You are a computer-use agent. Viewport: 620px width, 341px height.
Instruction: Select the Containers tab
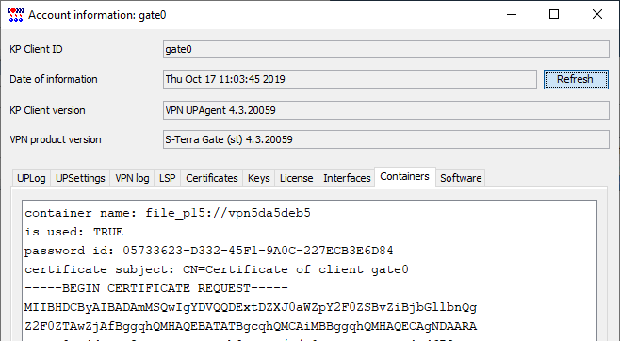(x=405, y=177)
